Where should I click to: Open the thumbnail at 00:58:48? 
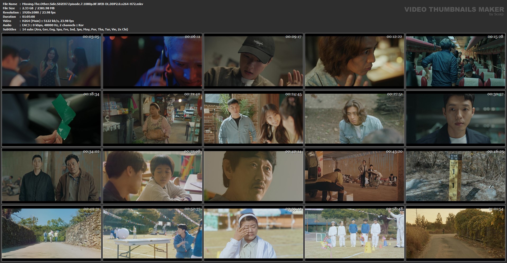point(354,233)
